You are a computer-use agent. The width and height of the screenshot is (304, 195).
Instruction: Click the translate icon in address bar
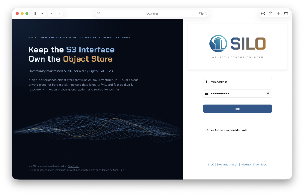pyautogui.click(x=201, y=13)
